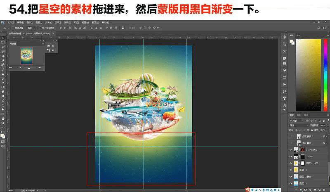Select the Crop tool
Screen dimensions: 330x192
pos(3,56)
